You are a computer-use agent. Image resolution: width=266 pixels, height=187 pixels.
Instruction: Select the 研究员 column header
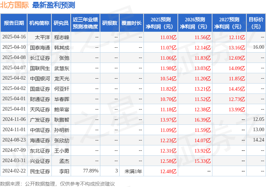click(x=61, y=23)
